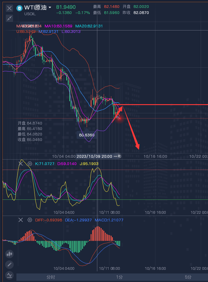Click the 80.6360 low price label
Viewport: 208px width, 282px height.
[x=87, y=135]
